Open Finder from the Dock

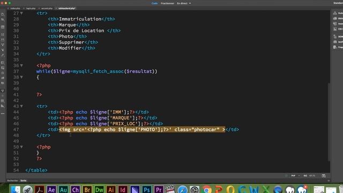(x=16, y=189)
